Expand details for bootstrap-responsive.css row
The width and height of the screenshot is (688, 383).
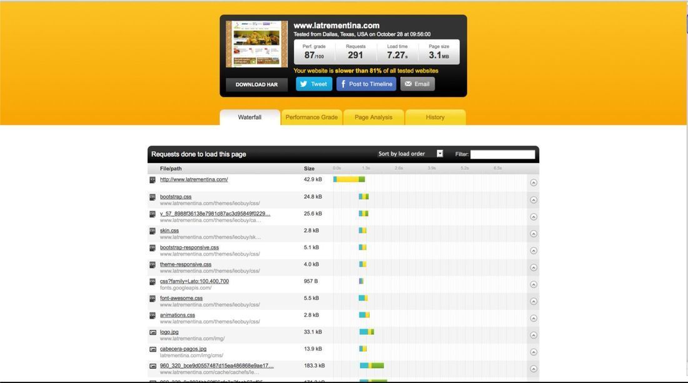pos(534,251)
